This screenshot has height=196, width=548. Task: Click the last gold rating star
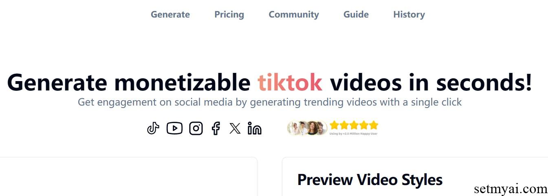click(x=374, y=125)
